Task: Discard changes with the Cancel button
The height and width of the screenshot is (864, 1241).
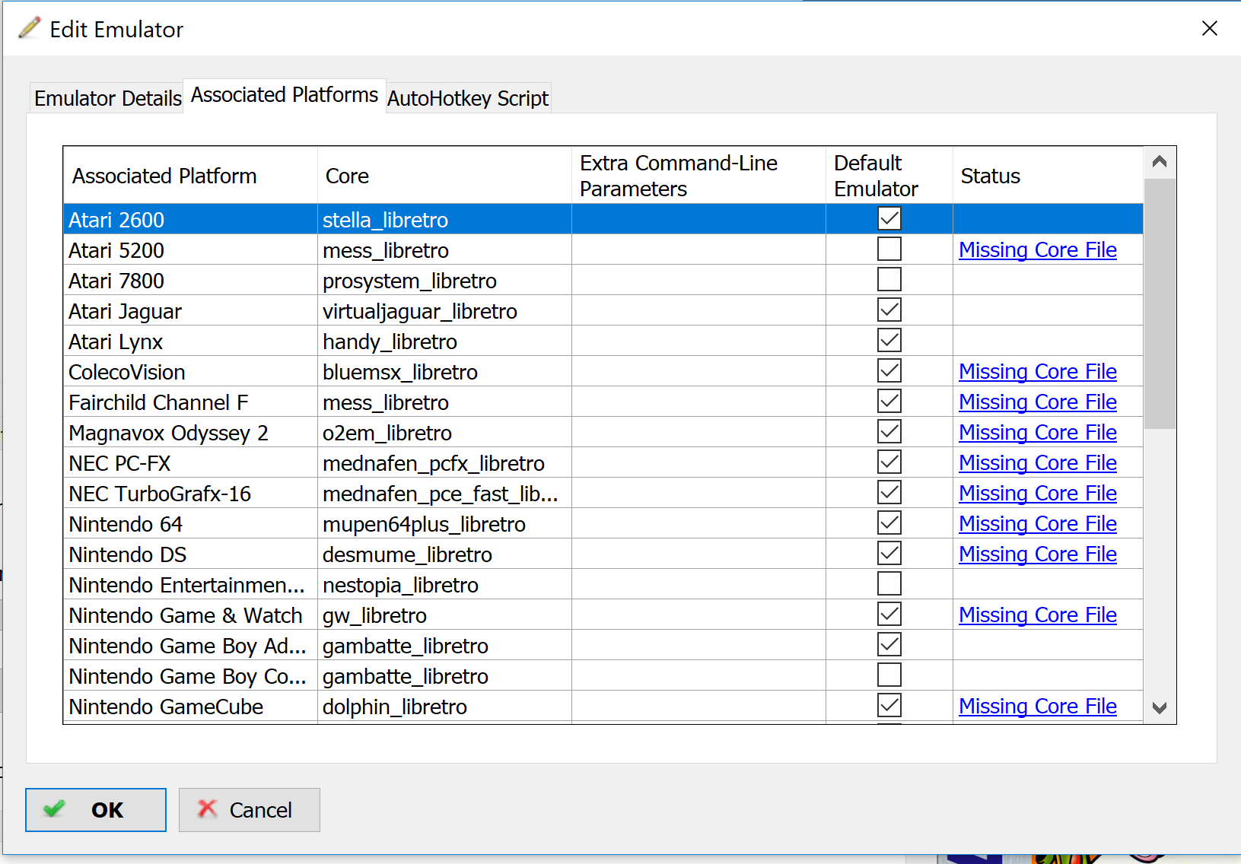Action: click(250, 810)
